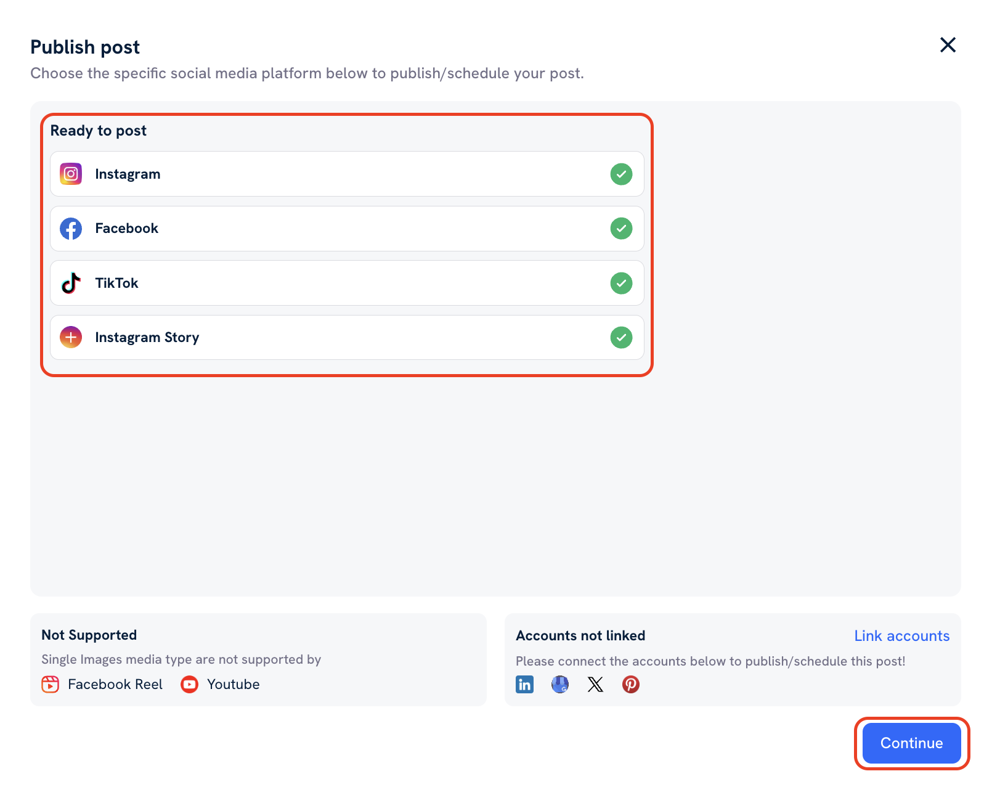The image size is (992, 795).
Task: Click the Facebook logo icon
Action: [x=71, y=229]
